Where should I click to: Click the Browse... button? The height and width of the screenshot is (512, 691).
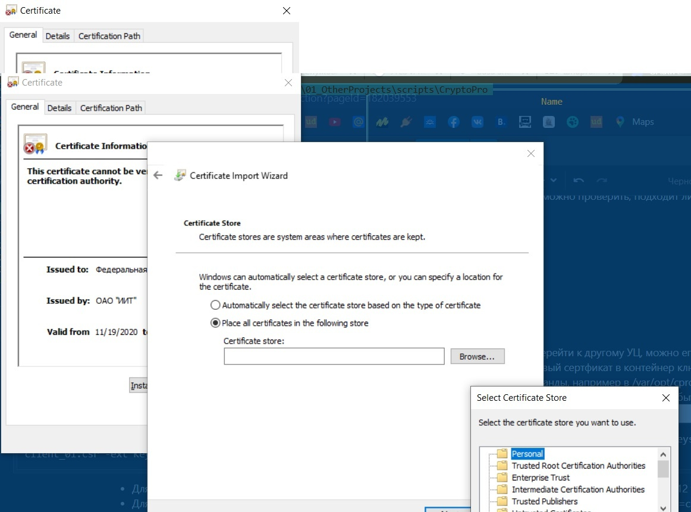(477, 357)
